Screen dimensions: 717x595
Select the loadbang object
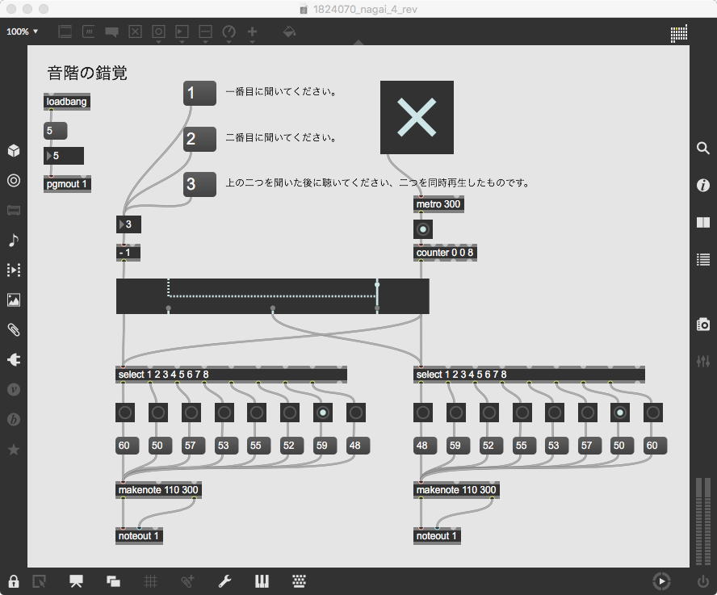[x=67, y=102]
